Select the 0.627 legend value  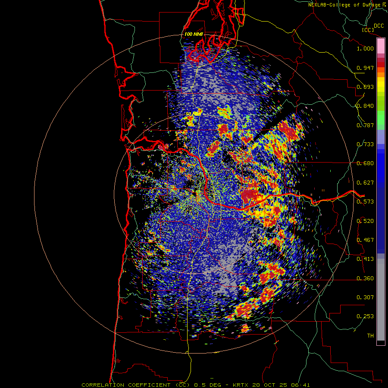coord(365,183)
